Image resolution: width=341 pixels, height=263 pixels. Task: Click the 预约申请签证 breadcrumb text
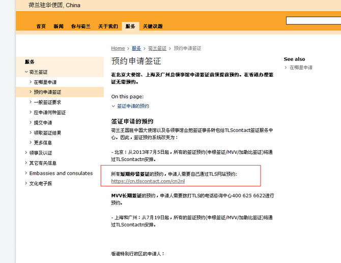187,48
